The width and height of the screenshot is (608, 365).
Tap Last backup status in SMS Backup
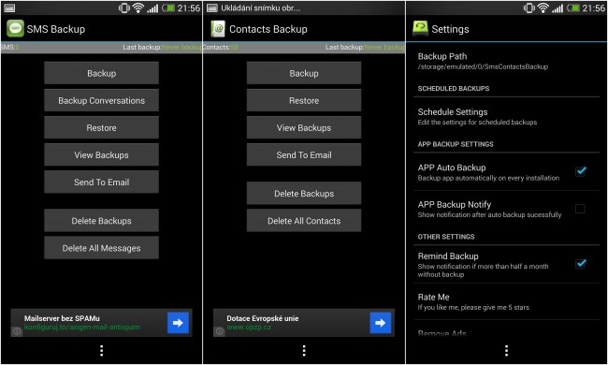click(x=162, y=48)
